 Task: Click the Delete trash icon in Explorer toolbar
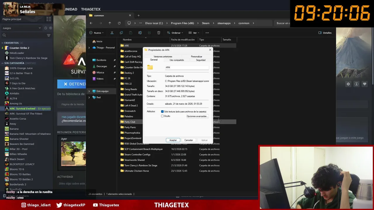coord(159,33)
